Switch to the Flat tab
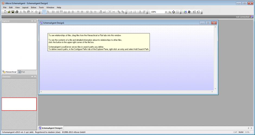The image size is (255, 135). 22,72
